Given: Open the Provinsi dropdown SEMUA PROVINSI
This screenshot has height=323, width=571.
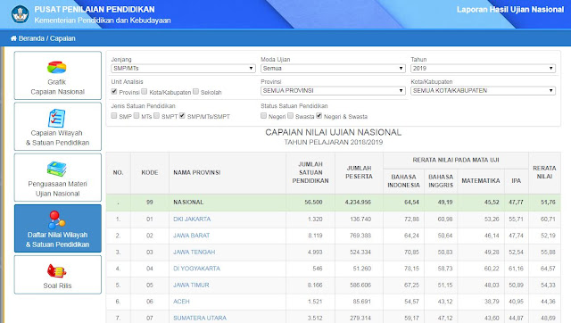Looking at the screenshot, I should coord(333,90).
